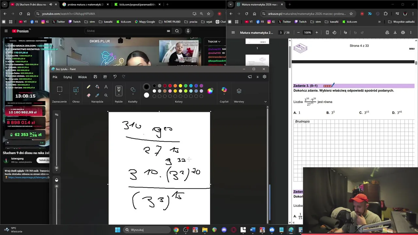Switch to the probna matura Google tab
This screenshot has width=418, height=235.
86,5
